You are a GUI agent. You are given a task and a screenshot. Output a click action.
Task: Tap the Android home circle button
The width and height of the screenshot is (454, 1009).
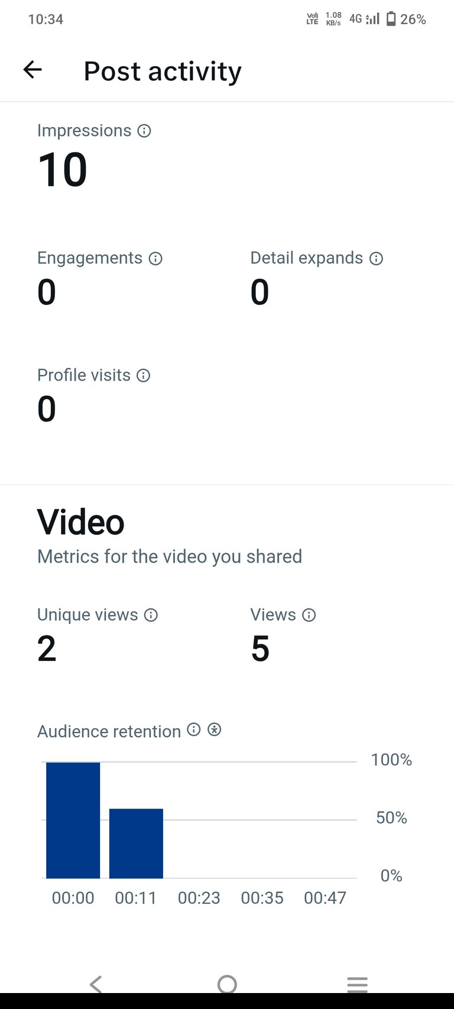(227, 984)
